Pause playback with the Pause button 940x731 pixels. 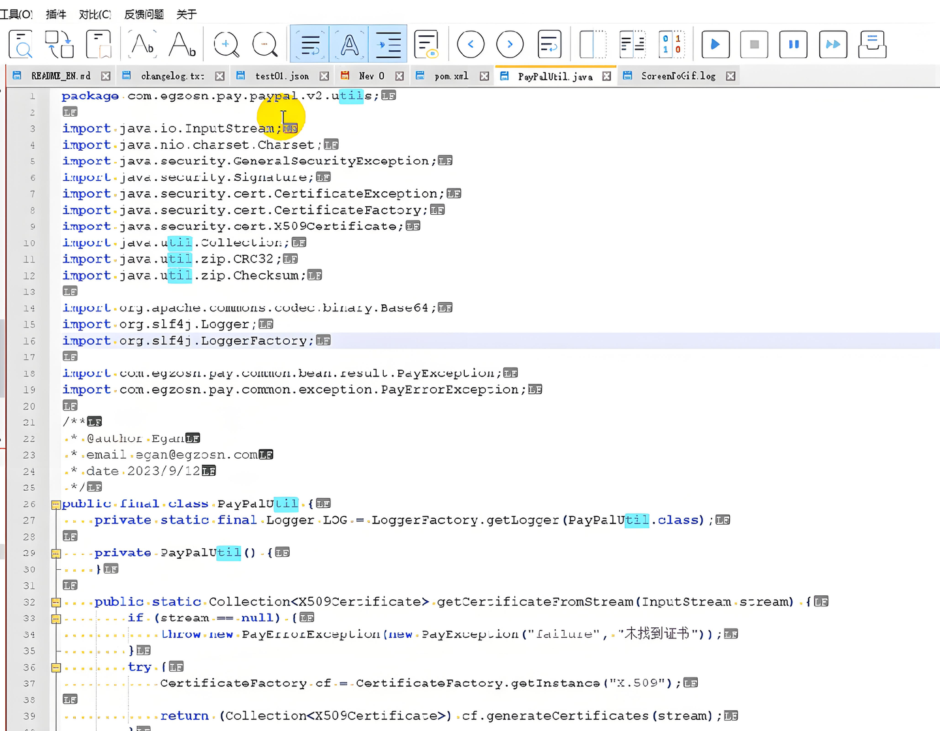click(794, 44)
